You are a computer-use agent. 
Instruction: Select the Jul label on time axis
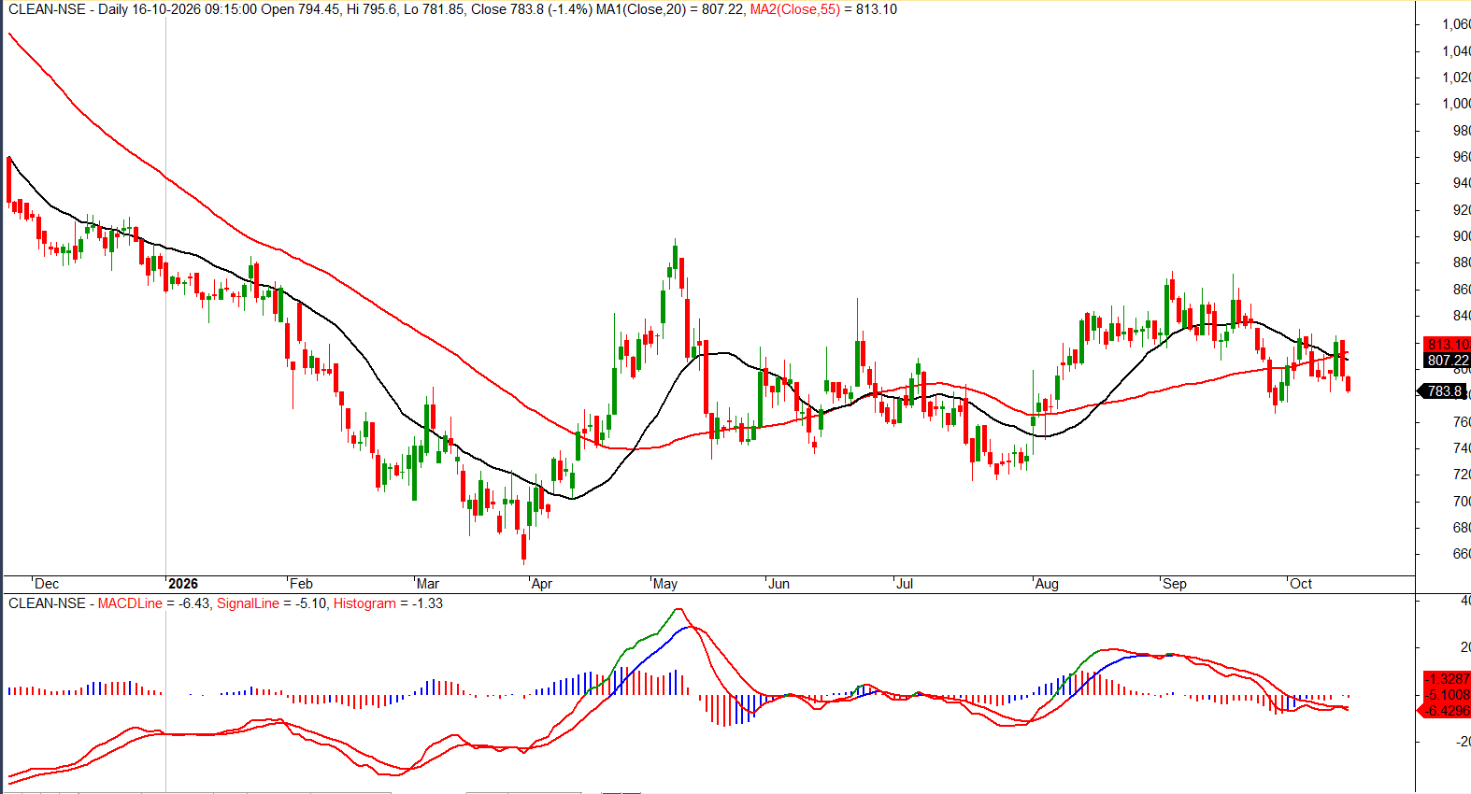tap(905, 584)
